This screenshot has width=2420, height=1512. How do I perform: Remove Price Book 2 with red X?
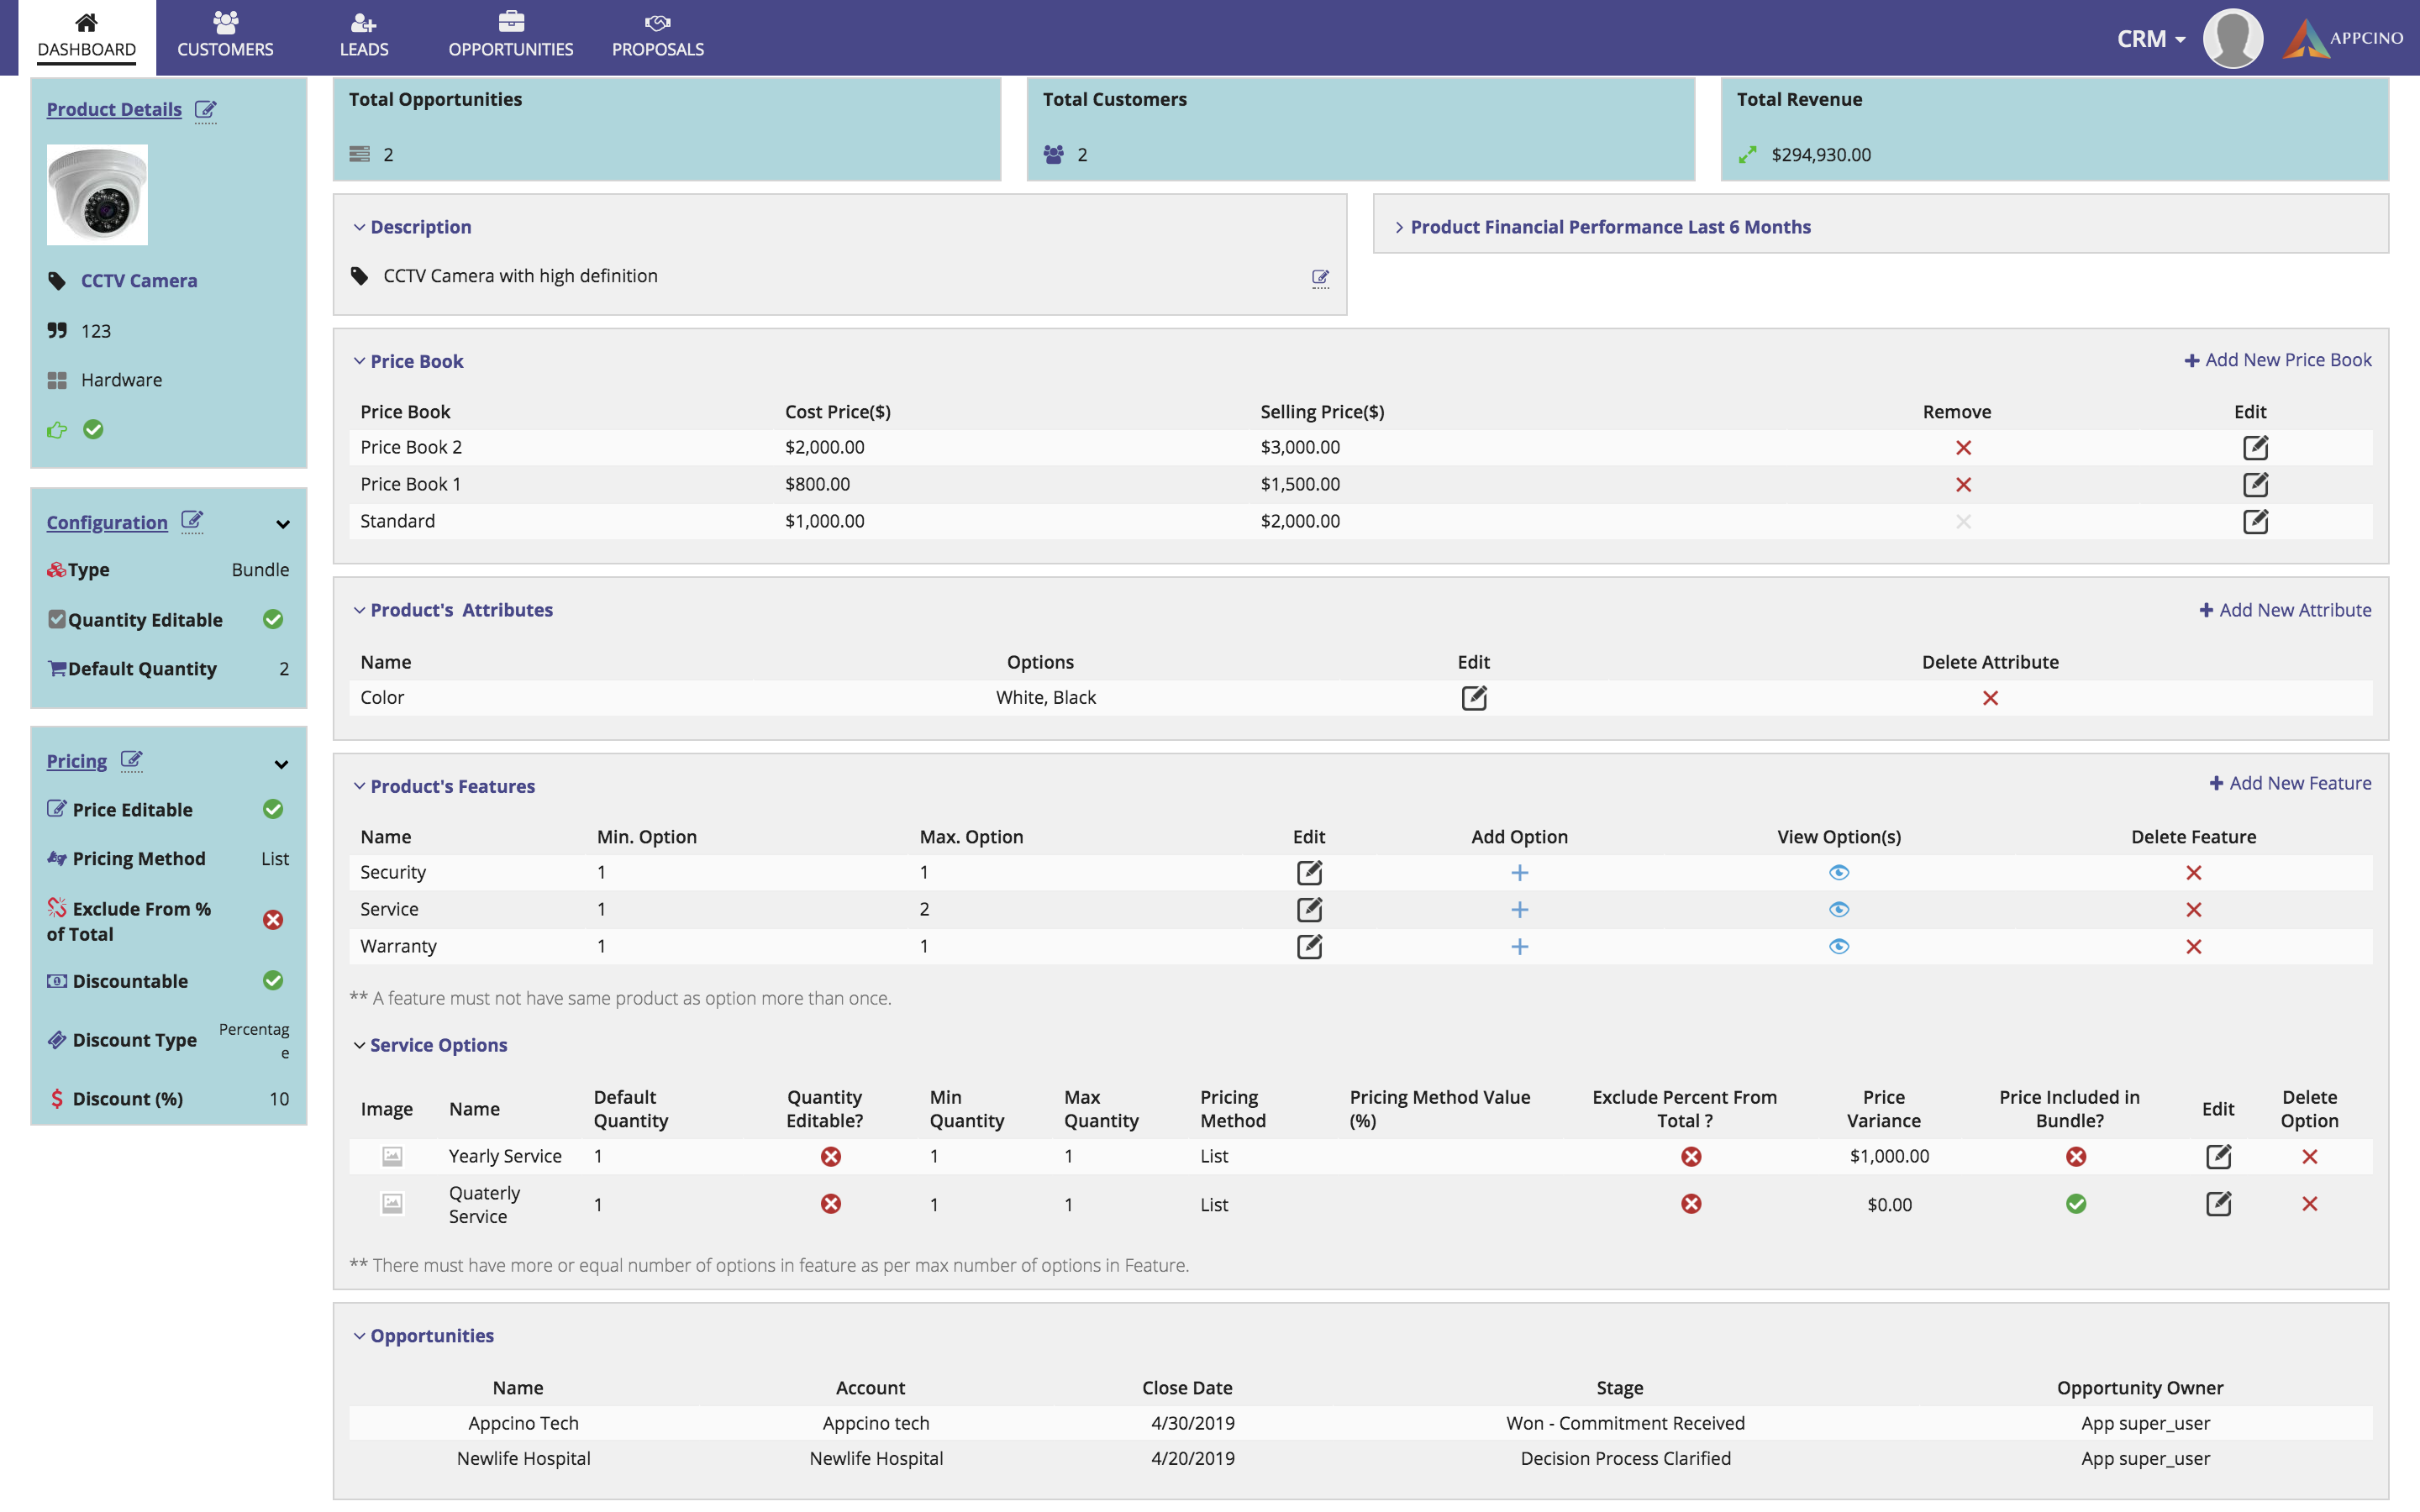[1963, 448]
